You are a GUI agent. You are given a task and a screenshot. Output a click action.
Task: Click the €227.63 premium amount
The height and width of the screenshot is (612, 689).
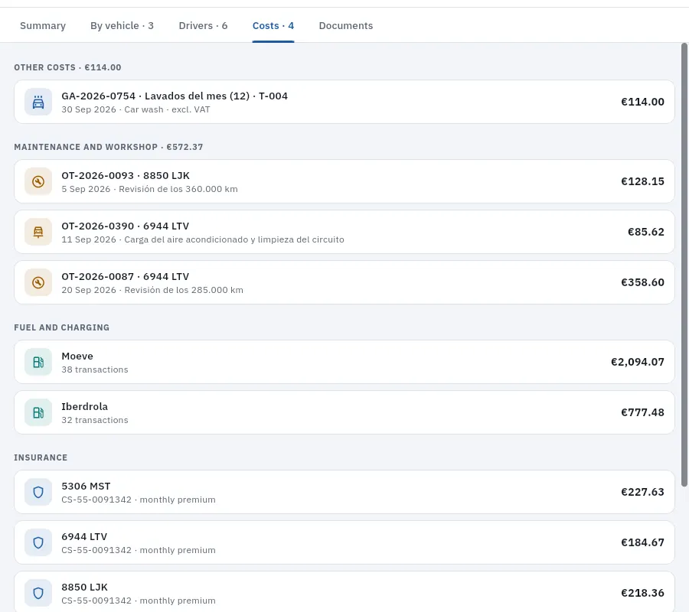coord(642,492)
